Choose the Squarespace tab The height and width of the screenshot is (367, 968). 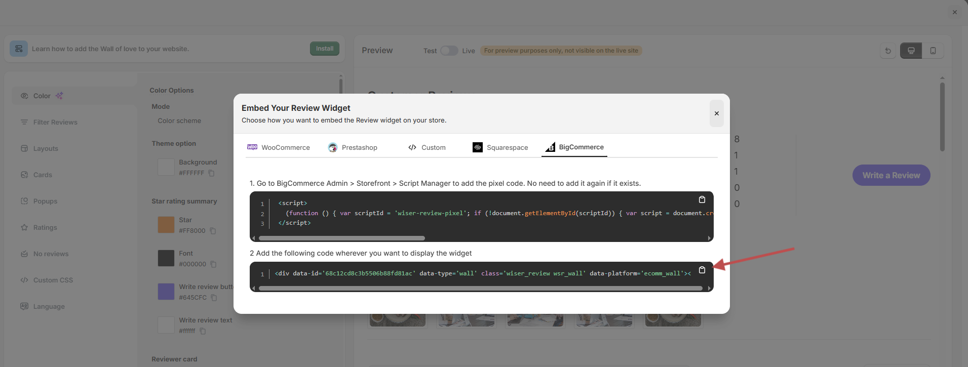(500, 147)
